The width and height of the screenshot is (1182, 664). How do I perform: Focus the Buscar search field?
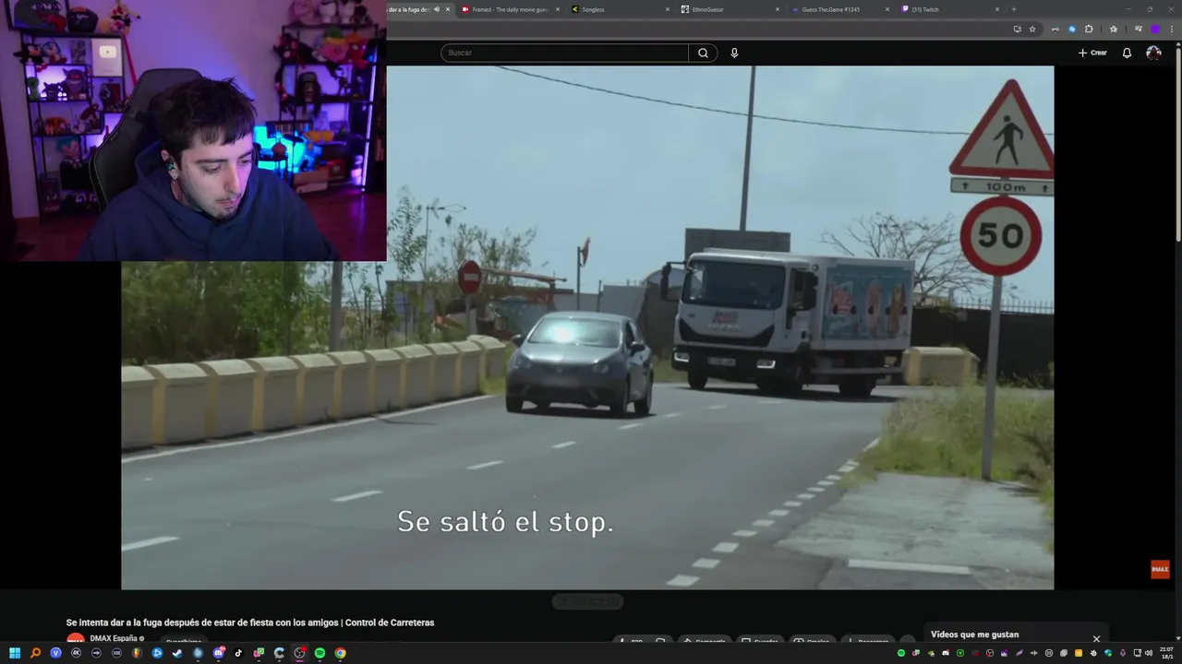pyautogui.click(x=564, y=53)
